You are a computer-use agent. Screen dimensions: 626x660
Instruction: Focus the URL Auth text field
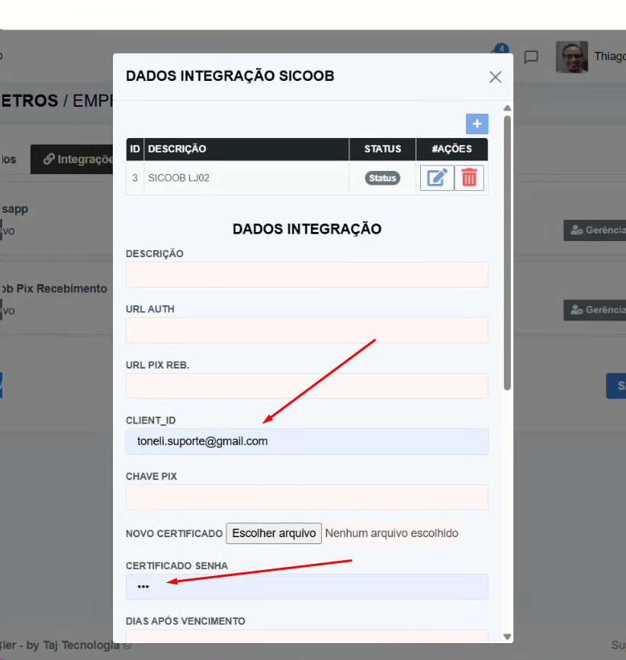[x=307, y=330]
